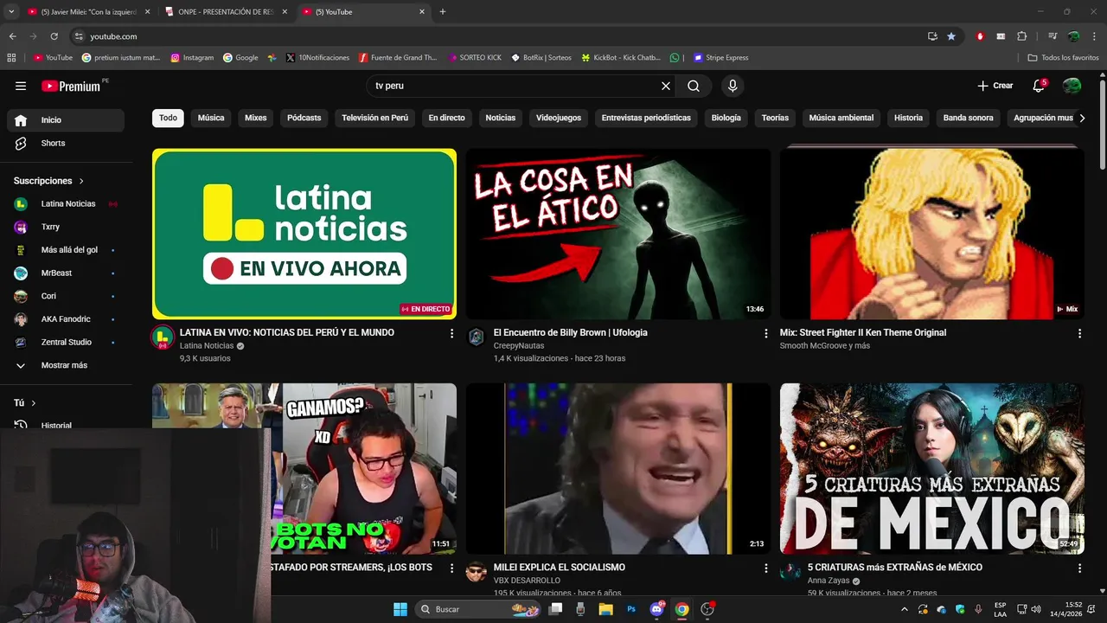
Task: Select the Música filter chip
Action: tap(211, 118)
